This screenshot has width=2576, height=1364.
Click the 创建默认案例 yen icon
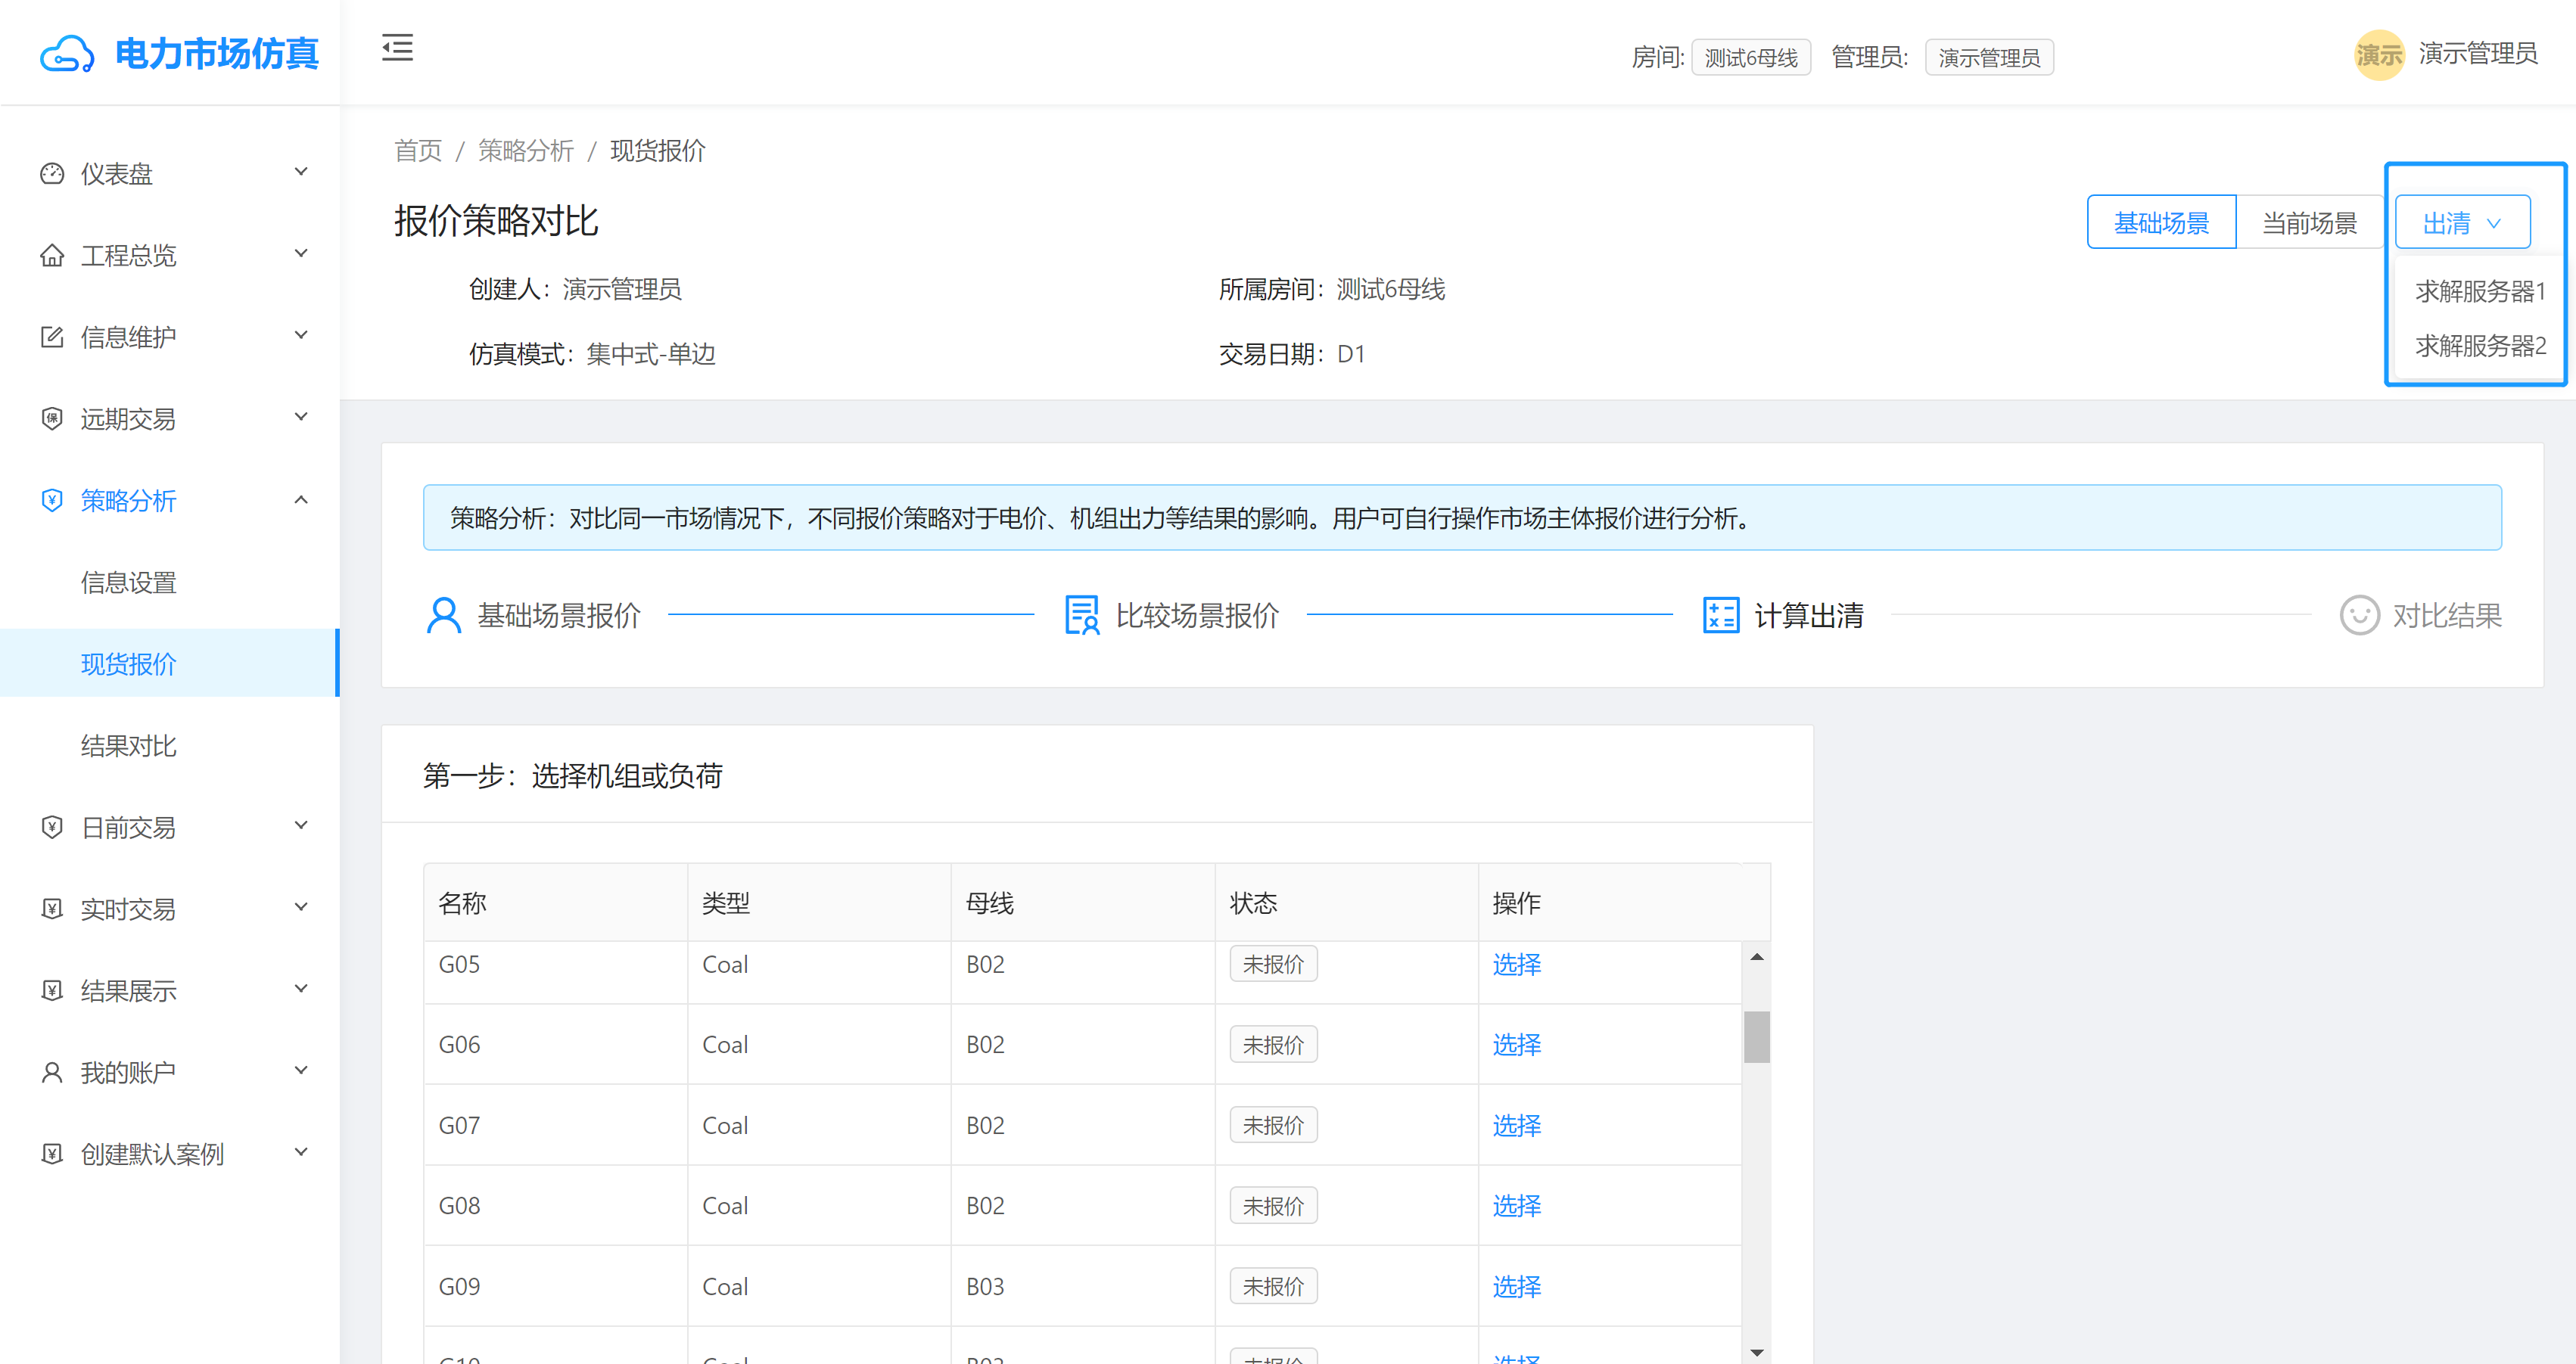click(x=52, y=1153)
